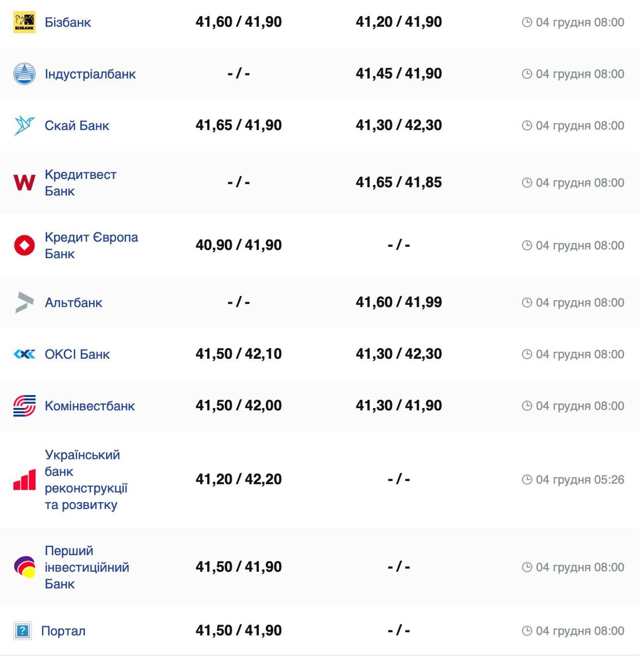Open the Комінвестбанк link
Viewport: 643px width, 658px height.
pyautogui.click(x=90, y=406)
